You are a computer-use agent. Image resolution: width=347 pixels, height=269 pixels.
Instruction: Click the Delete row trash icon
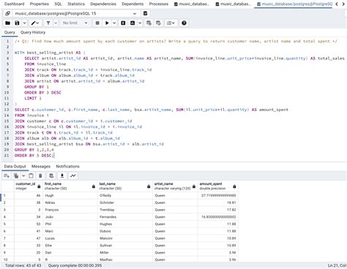(x=40, y=175)
